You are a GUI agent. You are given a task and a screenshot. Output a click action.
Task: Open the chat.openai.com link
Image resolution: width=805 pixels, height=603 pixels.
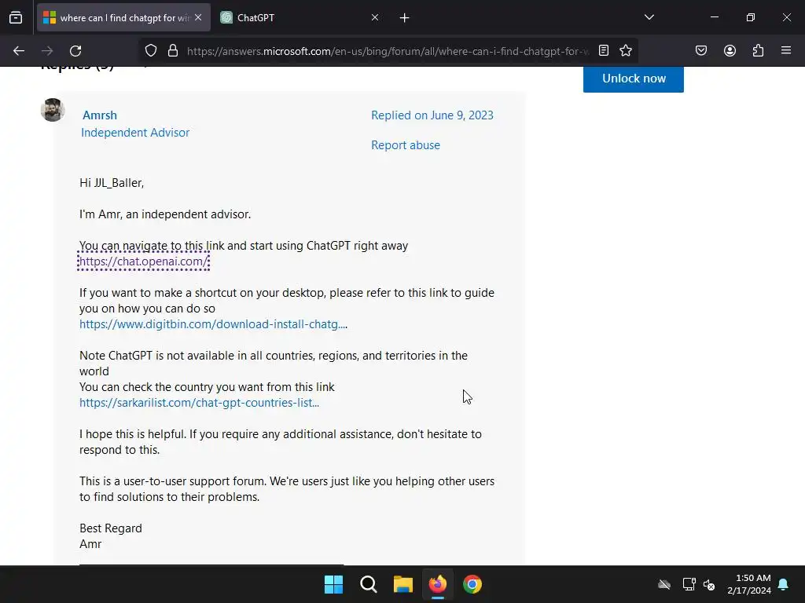tap(144, 261)
